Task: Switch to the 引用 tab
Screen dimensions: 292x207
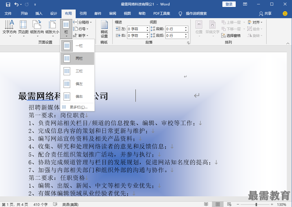Action: point(83,14)
